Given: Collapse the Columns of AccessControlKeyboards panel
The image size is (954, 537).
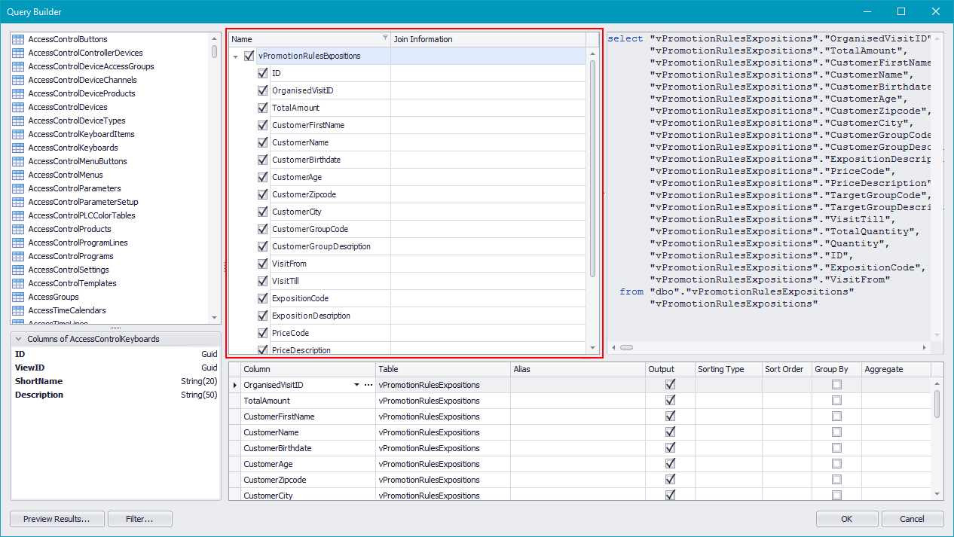Looking at the screenshot, I should (x=19, y=339).
